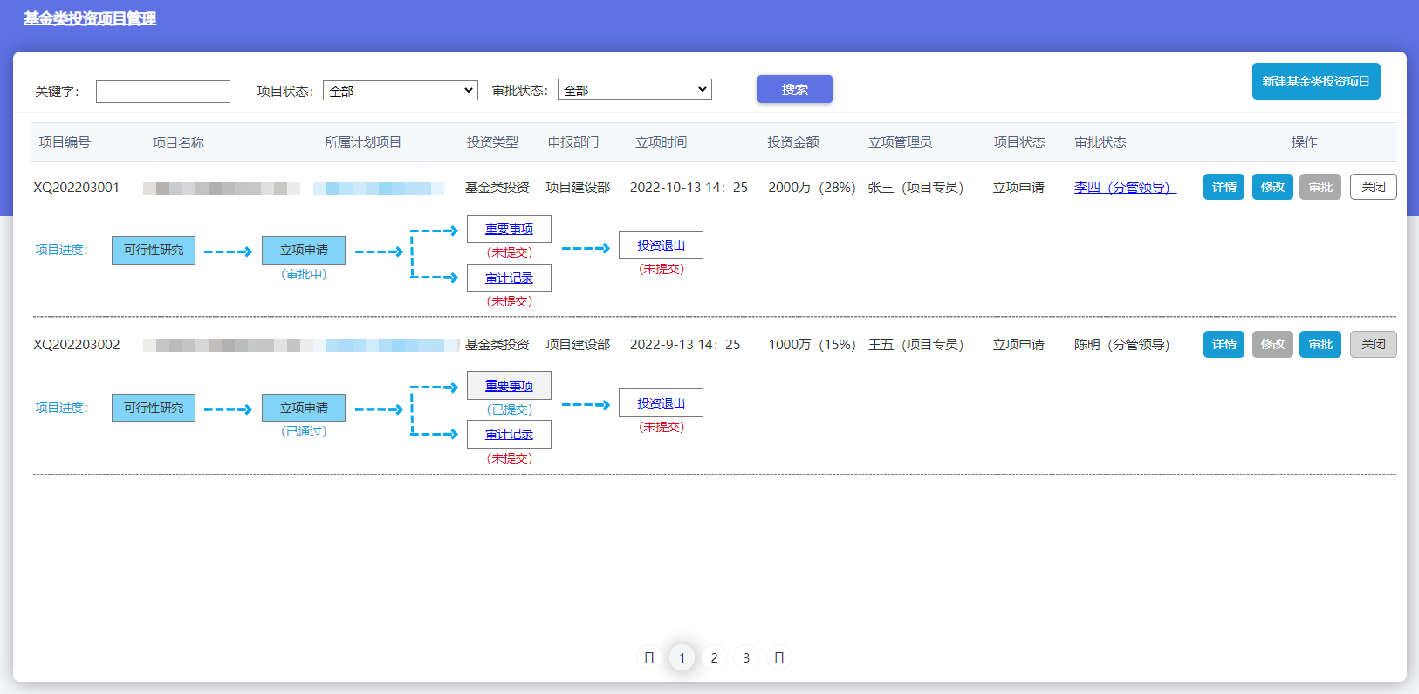Click 新建基金类投资项目 button
The width and height of the screenshot is (1419, 694).
click(x=1316, y=81)
